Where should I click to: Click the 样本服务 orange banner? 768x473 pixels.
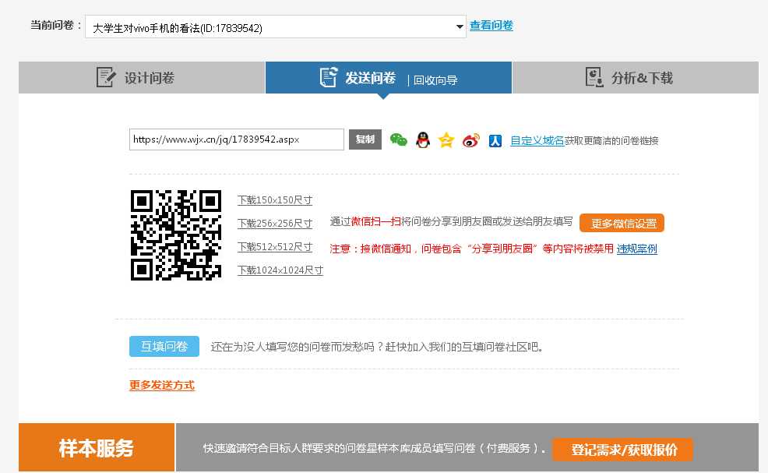(97, 447)
